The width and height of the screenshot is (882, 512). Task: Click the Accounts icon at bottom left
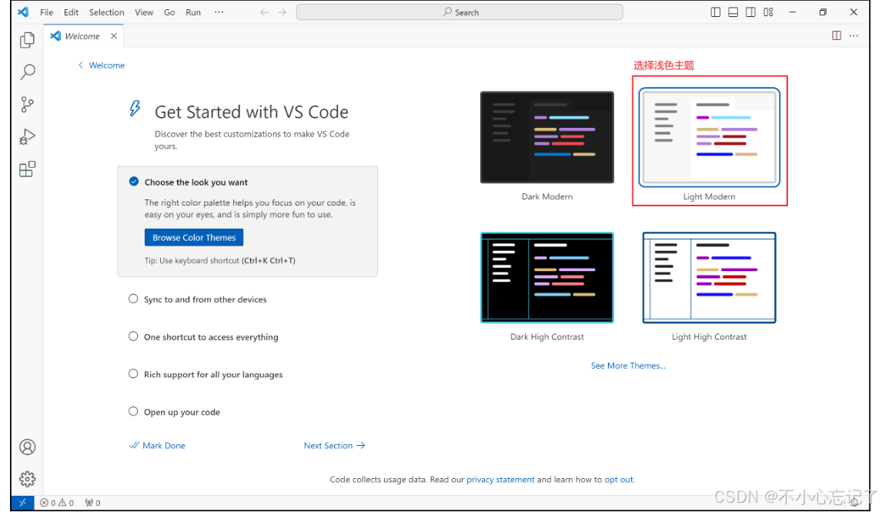(x=27, y=447)
